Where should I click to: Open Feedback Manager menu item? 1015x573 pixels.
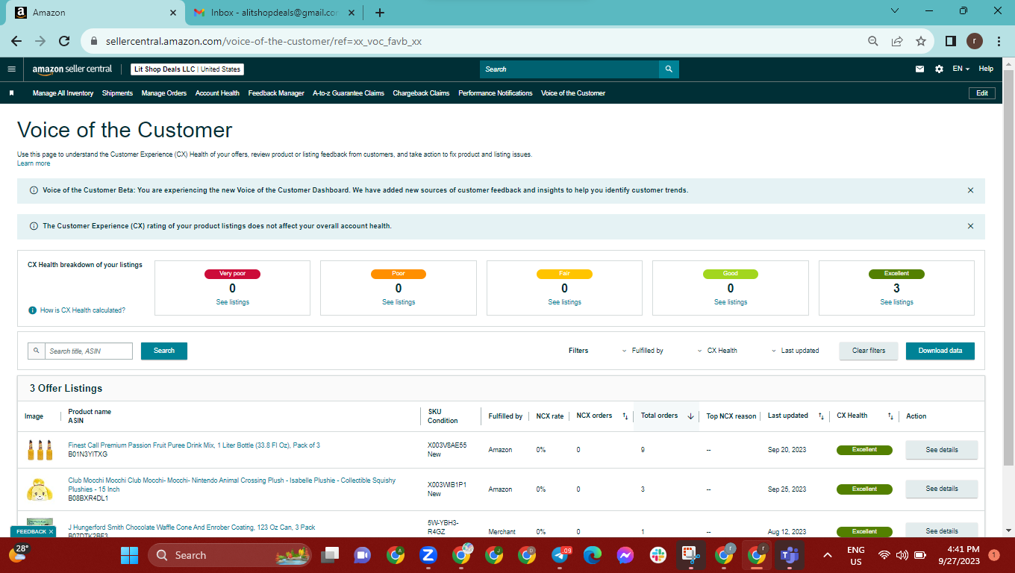click(276, 93)
